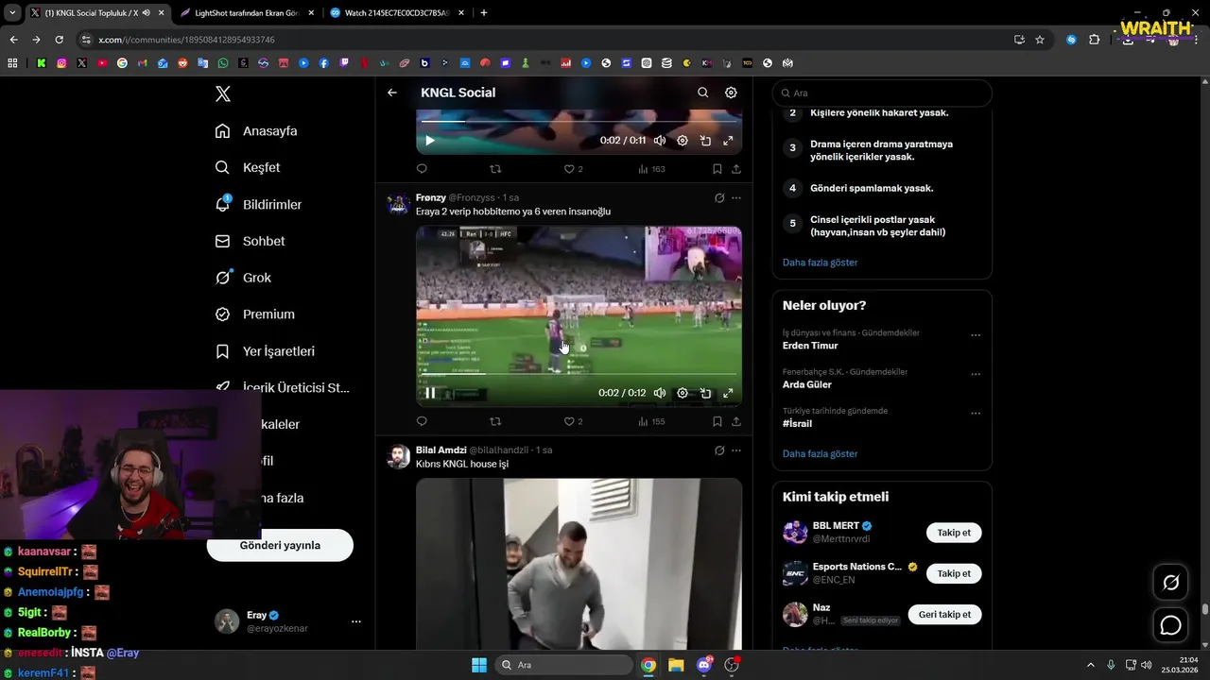The height and width of the screenshot is (680, 1210).
Task: View analytics showing 155 views
Action: point(651,421)
